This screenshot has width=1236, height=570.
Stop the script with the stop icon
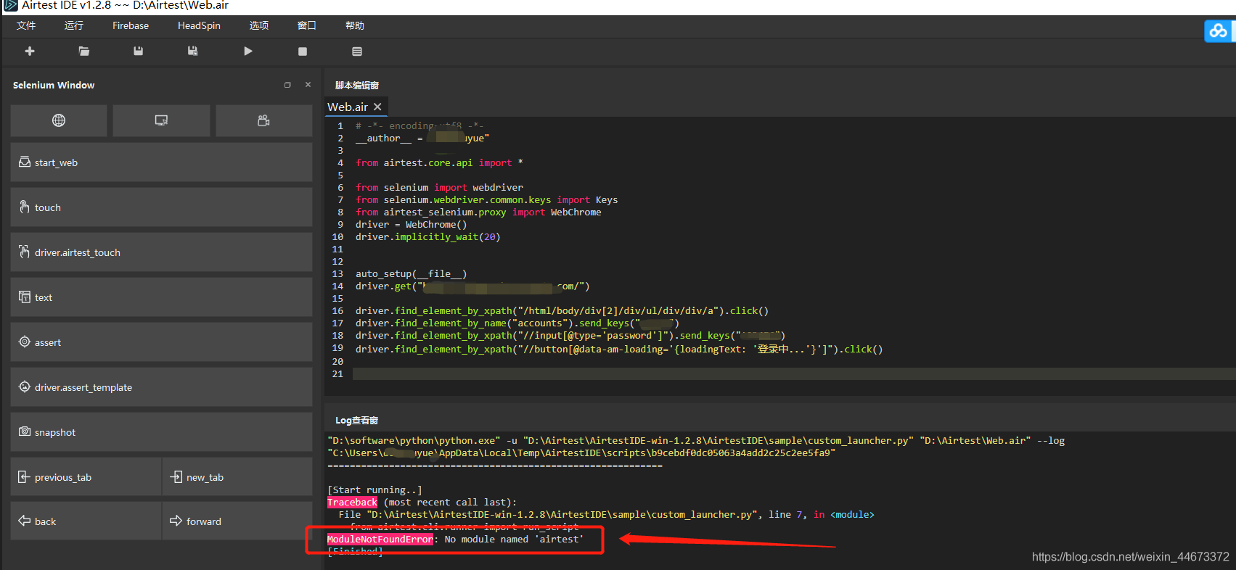[x=303, y=51]
